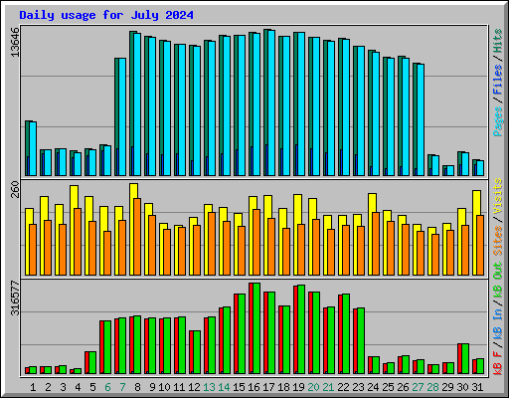Click the 260 axis value on the middle chart
This screenshot has height=398, width=509.
(15, 189)
